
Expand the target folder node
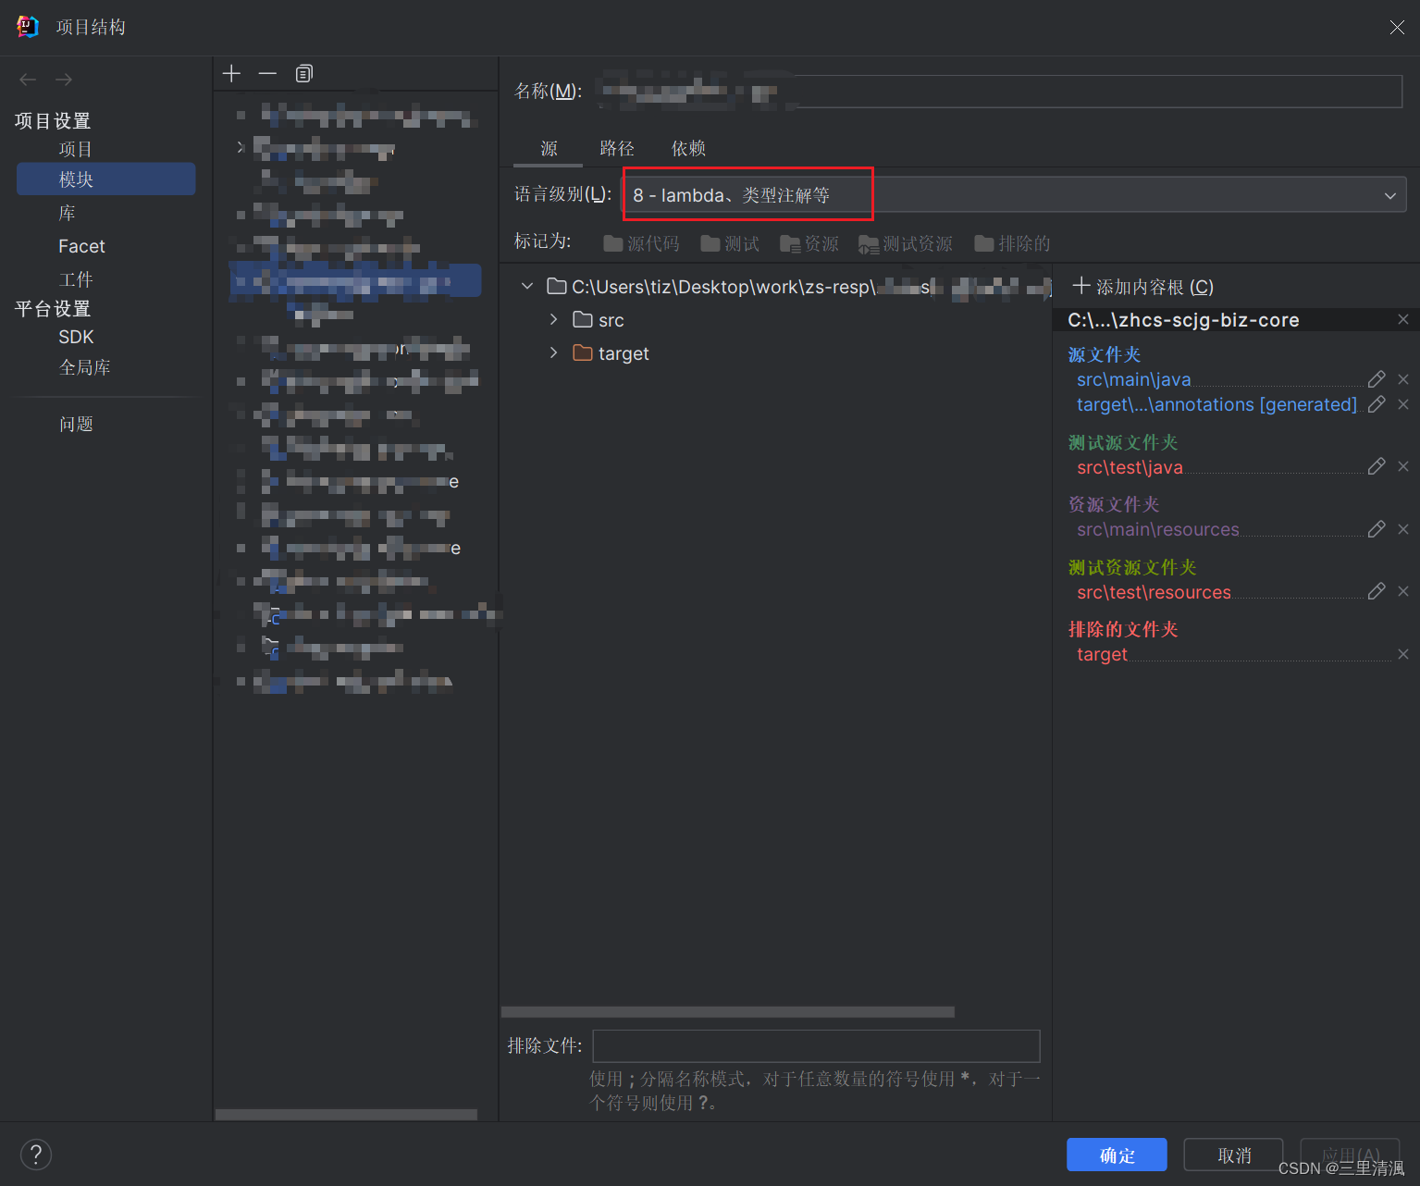(553, 352)
